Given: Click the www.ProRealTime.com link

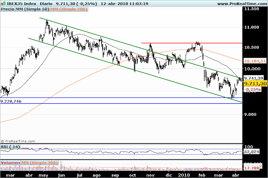Looking at the screenshot, I should click(242, 4).
